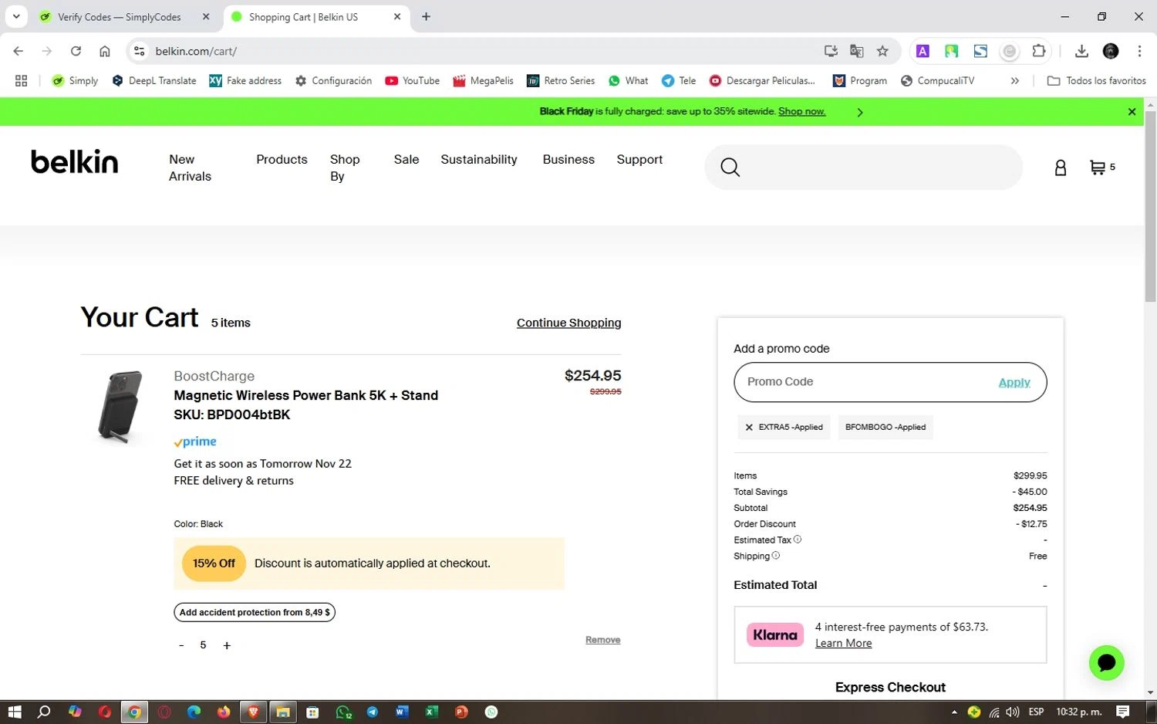Open Business menu item
Screen dimensions: 1157x724
(x=568, y=159)
